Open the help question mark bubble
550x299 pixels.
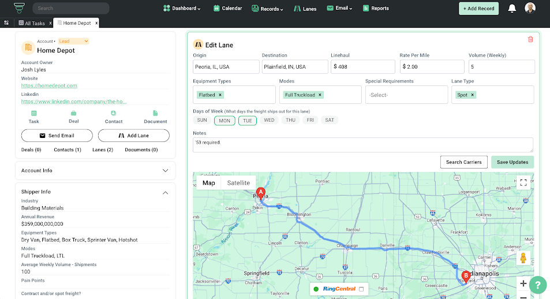coord(537,285)
